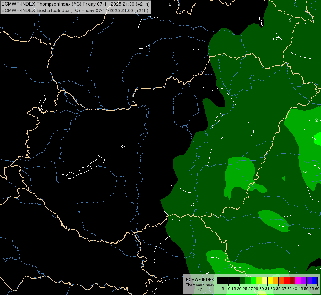Click the legend value 55
The width and height of the screenshot is (321, 295).
pyautogui.click(x=311, y=289)
